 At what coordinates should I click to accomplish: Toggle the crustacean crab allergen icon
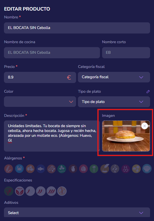(x=19, y=169)
